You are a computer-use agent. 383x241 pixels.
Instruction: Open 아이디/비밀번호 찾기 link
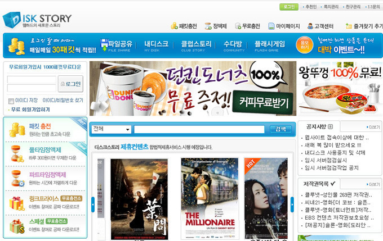pos(63,101)
